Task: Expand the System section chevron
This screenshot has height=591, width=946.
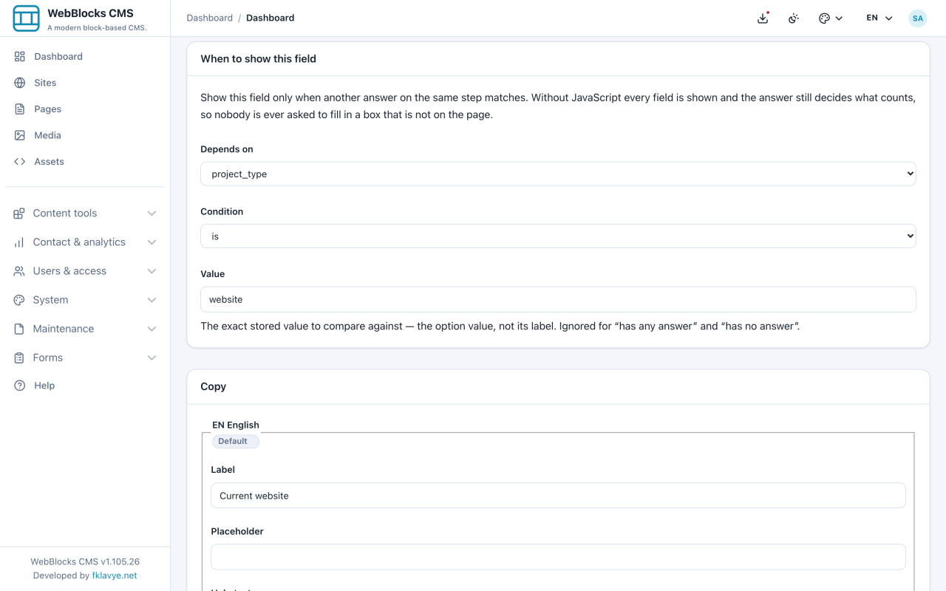Action: coord(152,300)
